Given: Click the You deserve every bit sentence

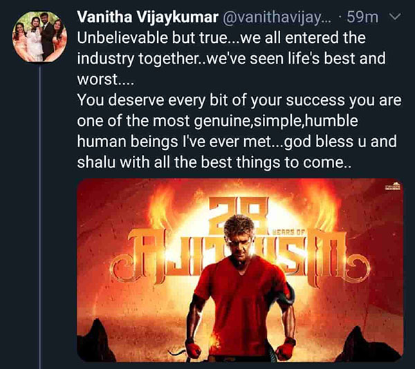Looking at the screenshot, I should [239, 100].
